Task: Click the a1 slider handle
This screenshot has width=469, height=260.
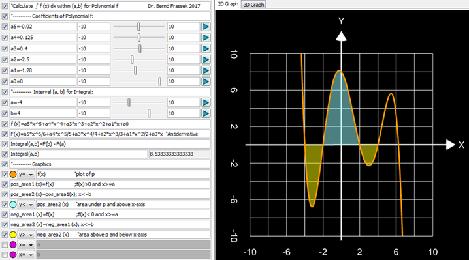Action: 135,70
